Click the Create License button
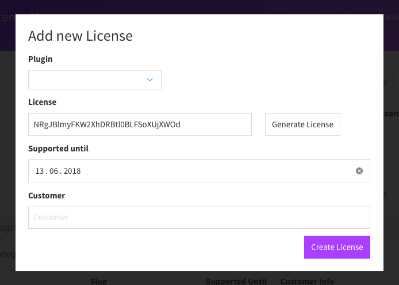Viewport: 399px width, 285px height. click(337, 247)
